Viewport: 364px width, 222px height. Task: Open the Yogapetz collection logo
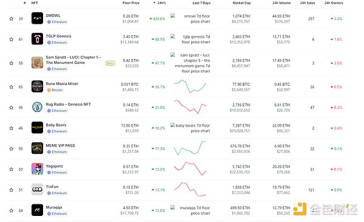37,169
